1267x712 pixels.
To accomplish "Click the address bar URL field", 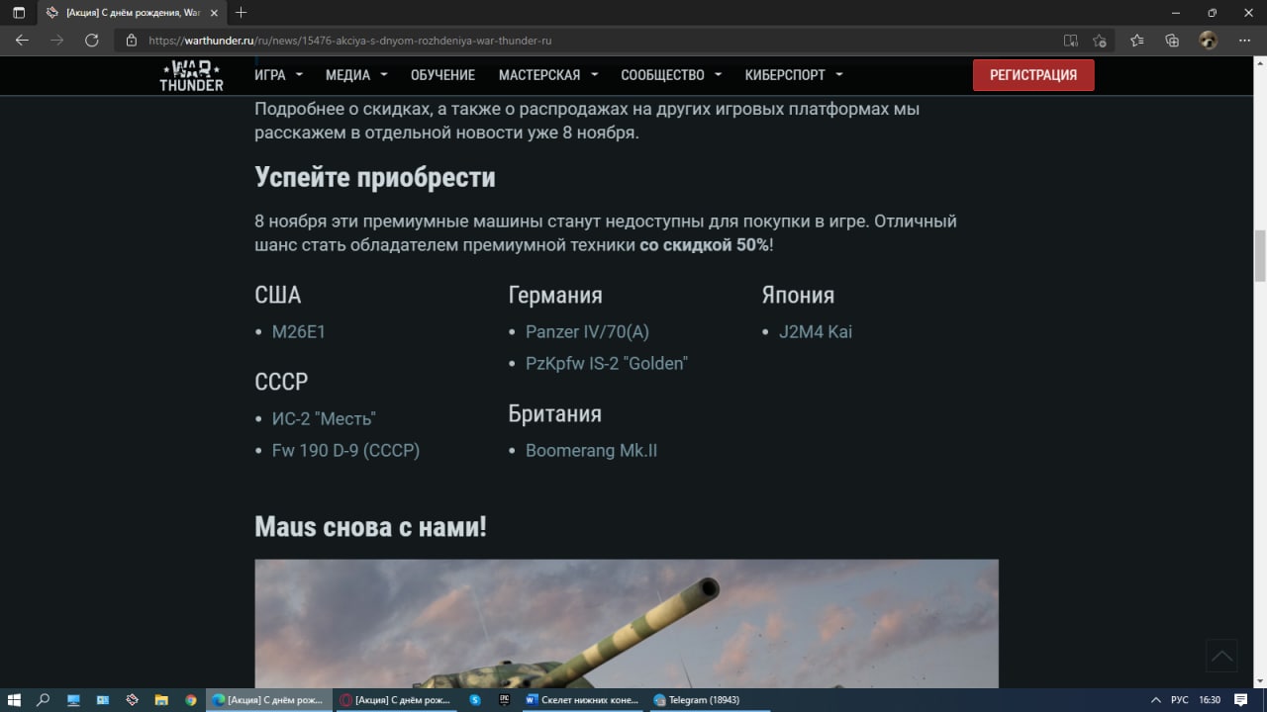I will 594,41.
